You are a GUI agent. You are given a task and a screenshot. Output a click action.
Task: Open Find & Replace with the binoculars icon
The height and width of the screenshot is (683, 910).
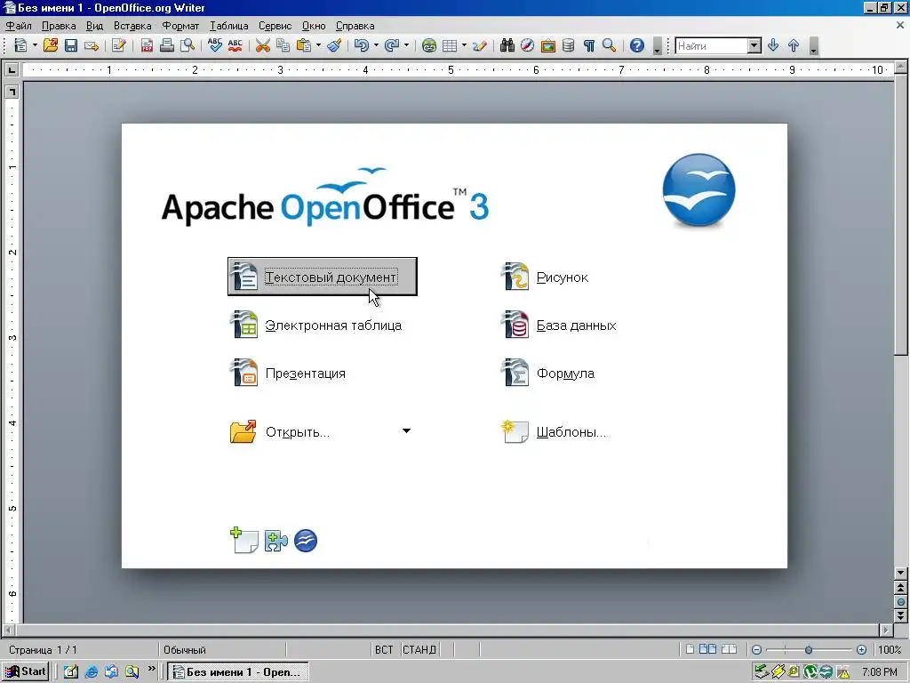click(507, 45)
